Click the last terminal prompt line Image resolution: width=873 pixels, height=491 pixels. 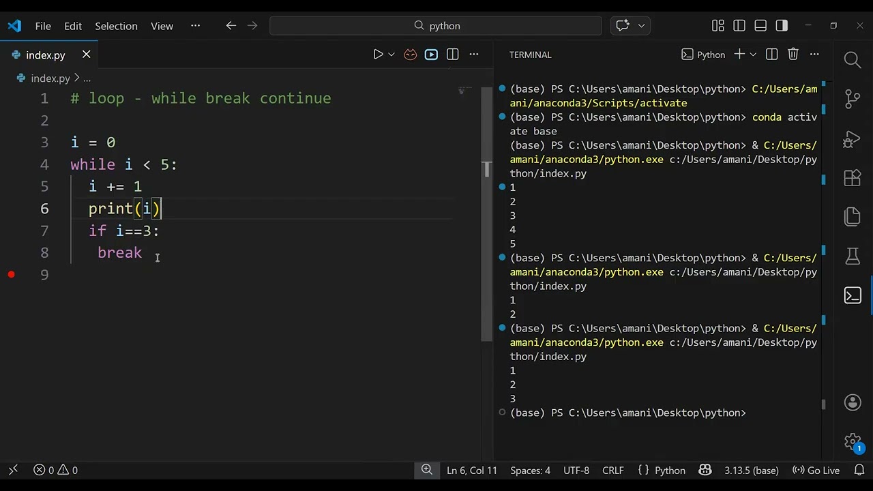point(627,413)
